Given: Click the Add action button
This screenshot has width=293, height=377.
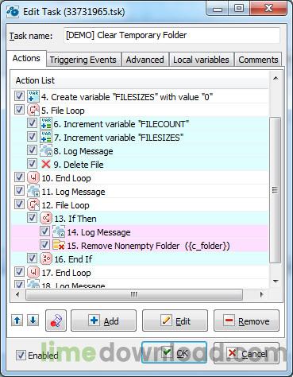Looking at the screenshot, I should (x=103, y=321).
